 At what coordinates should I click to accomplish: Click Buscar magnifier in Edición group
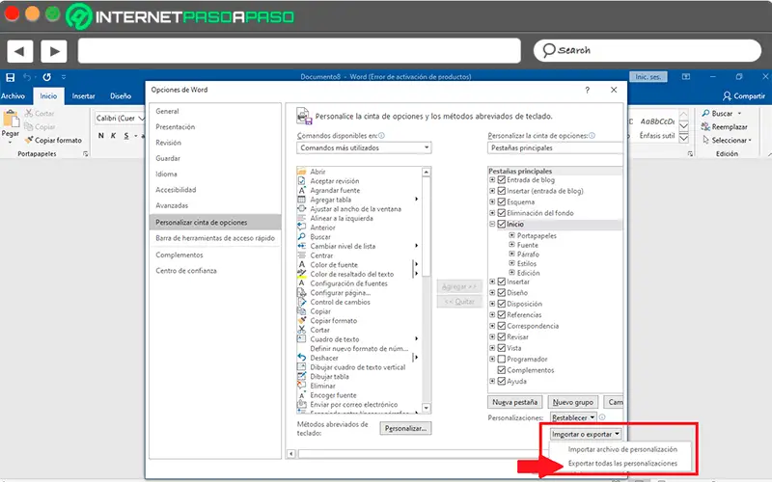tap(706, 113)
